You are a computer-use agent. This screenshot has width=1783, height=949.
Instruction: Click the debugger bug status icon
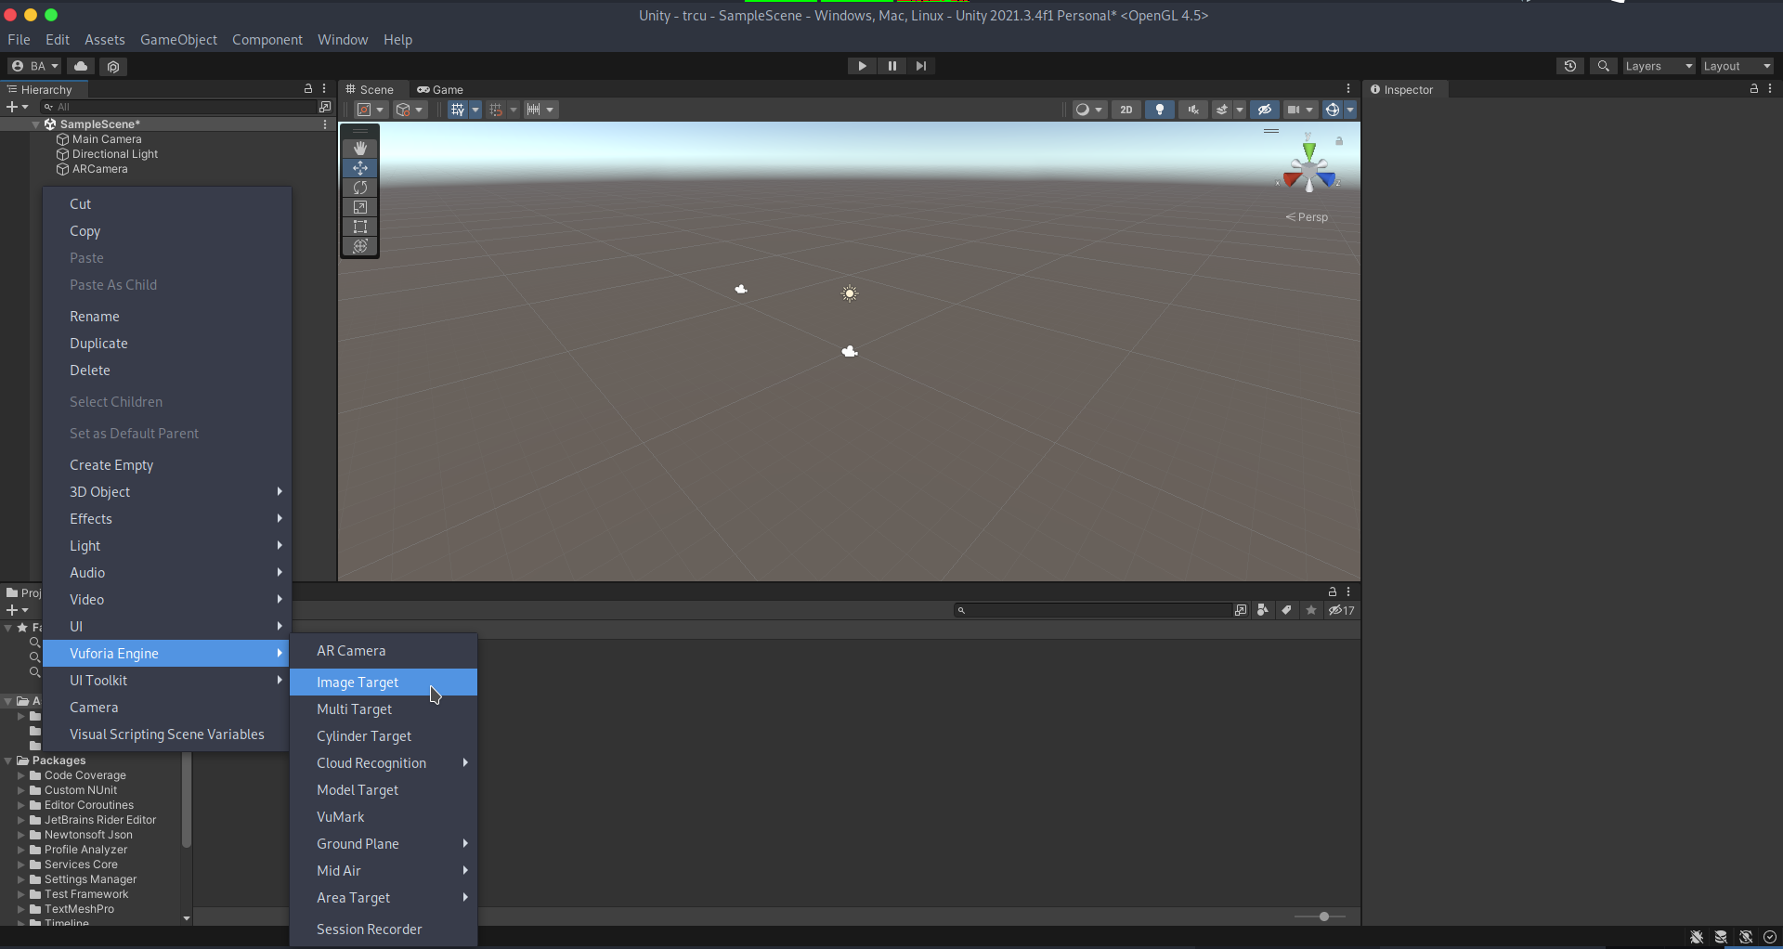[x=1697, y=937]
